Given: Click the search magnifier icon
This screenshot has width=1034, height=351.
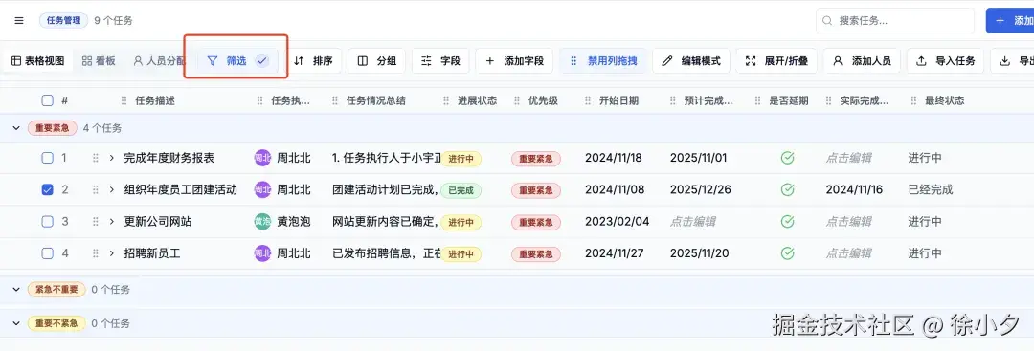Looking at the screenshot, I should tap(827, 21).
